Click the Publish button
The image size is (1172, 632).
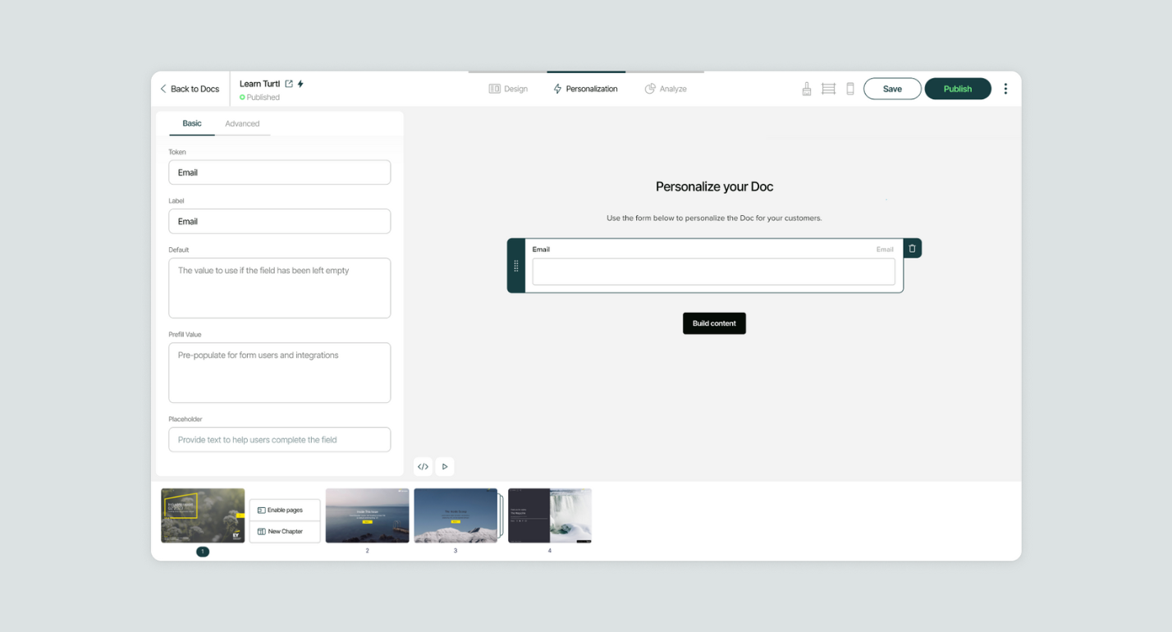[957, 89]
